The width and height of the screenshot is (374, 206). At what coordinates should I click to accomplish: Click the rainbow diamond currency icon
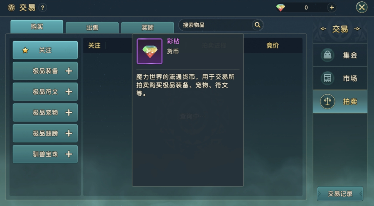280,8
